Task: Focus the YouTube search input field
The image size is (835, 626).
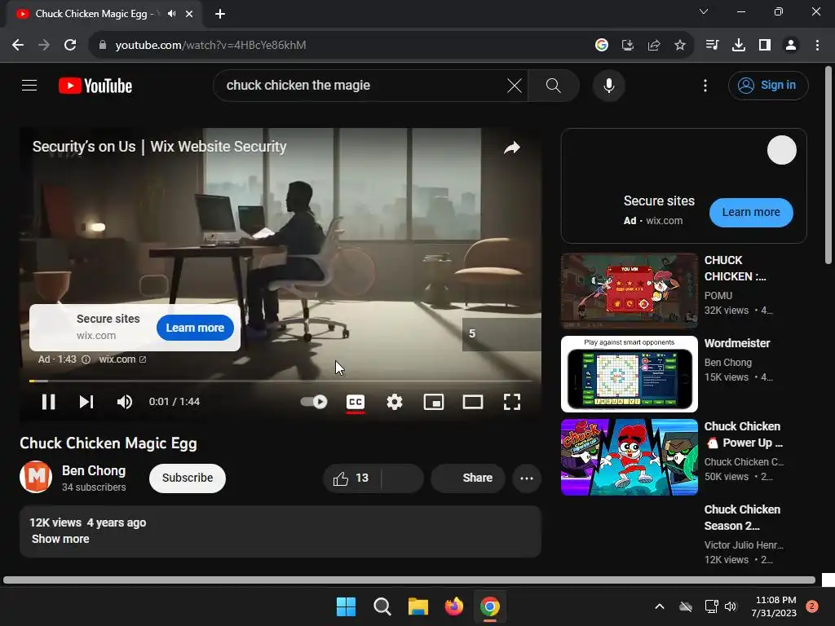Action: [364, 85]
